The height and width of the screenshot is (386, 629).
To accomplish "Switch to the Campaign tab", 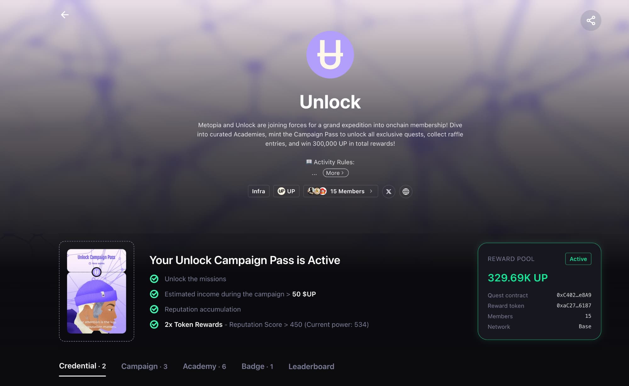I will pyautogui.click(x=144, y=366).
